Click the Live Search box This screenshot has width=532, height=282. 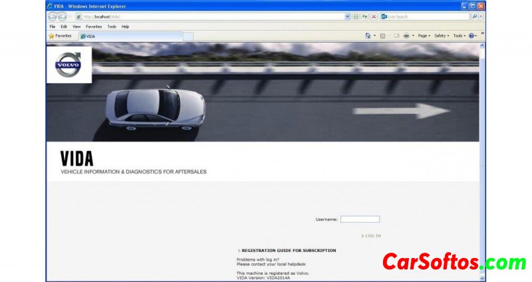428,16
